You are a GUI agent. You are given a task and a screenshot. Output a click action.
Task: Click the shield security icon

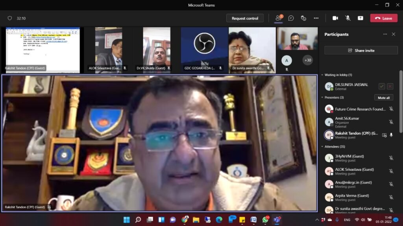[10, 18]
